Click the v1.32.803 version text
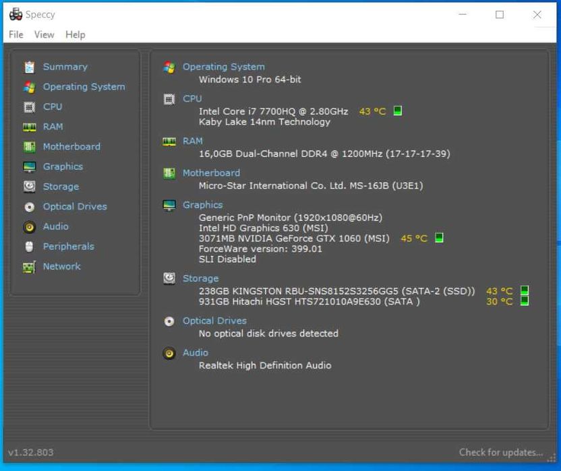This screenshot has height=471, width=561. click(31, 452)
